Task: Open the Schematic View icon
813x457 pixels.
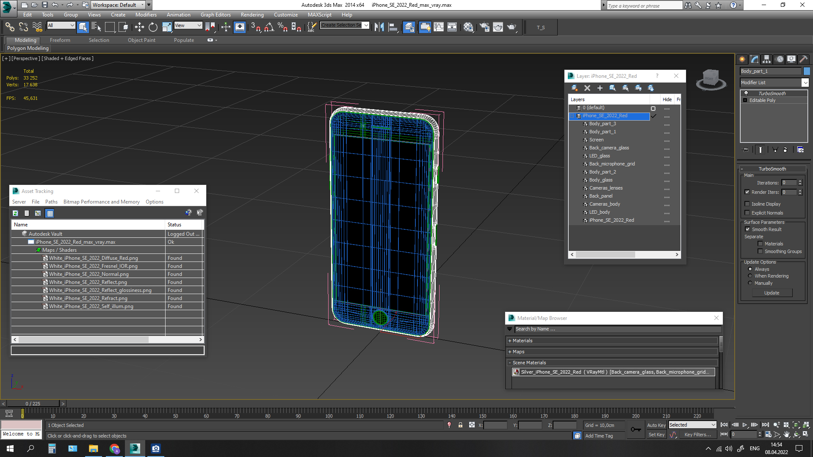Action: (452, 27)
